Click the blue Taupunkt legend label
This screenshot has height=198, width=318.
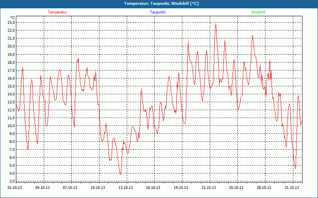[x=158, y=12]
